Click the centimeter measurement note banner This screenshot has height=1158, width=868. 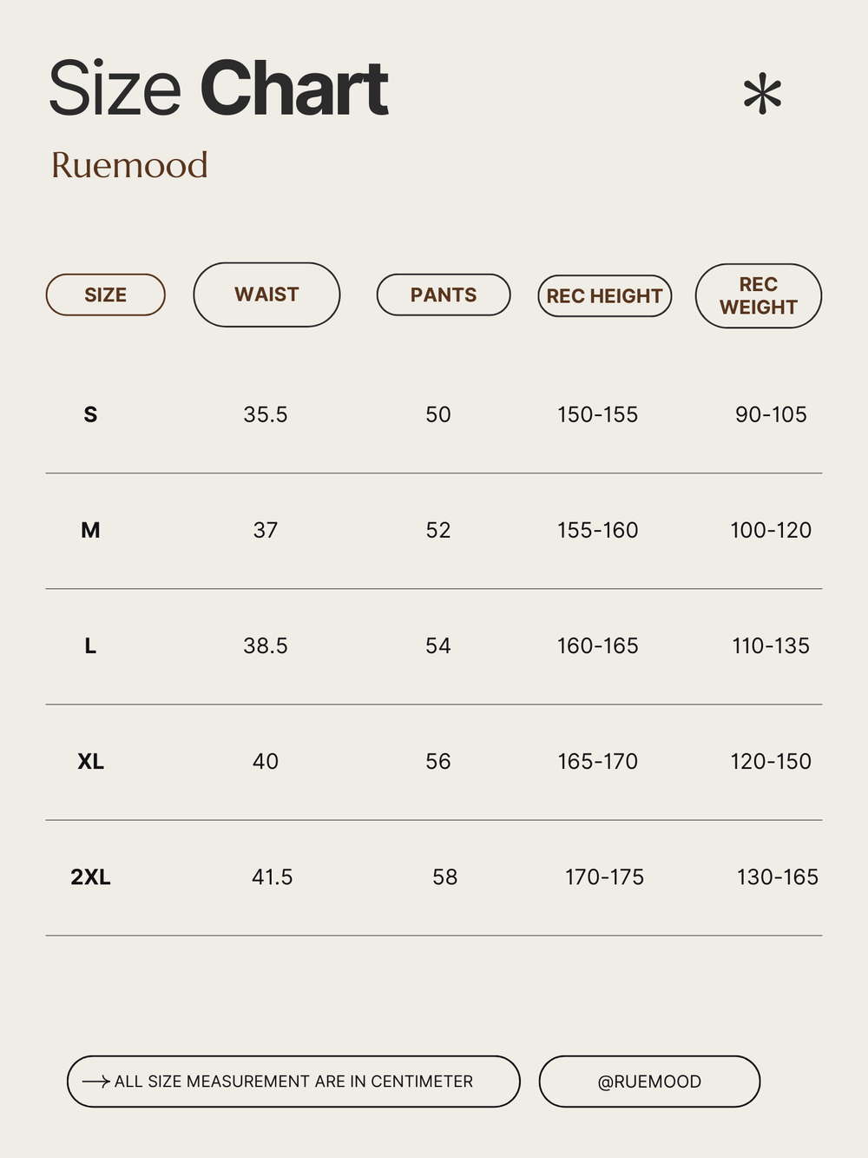[293, 1082]
